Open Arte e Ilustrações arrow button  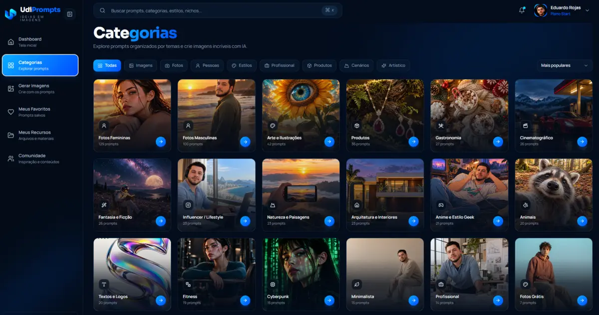(x=329, y=142)
